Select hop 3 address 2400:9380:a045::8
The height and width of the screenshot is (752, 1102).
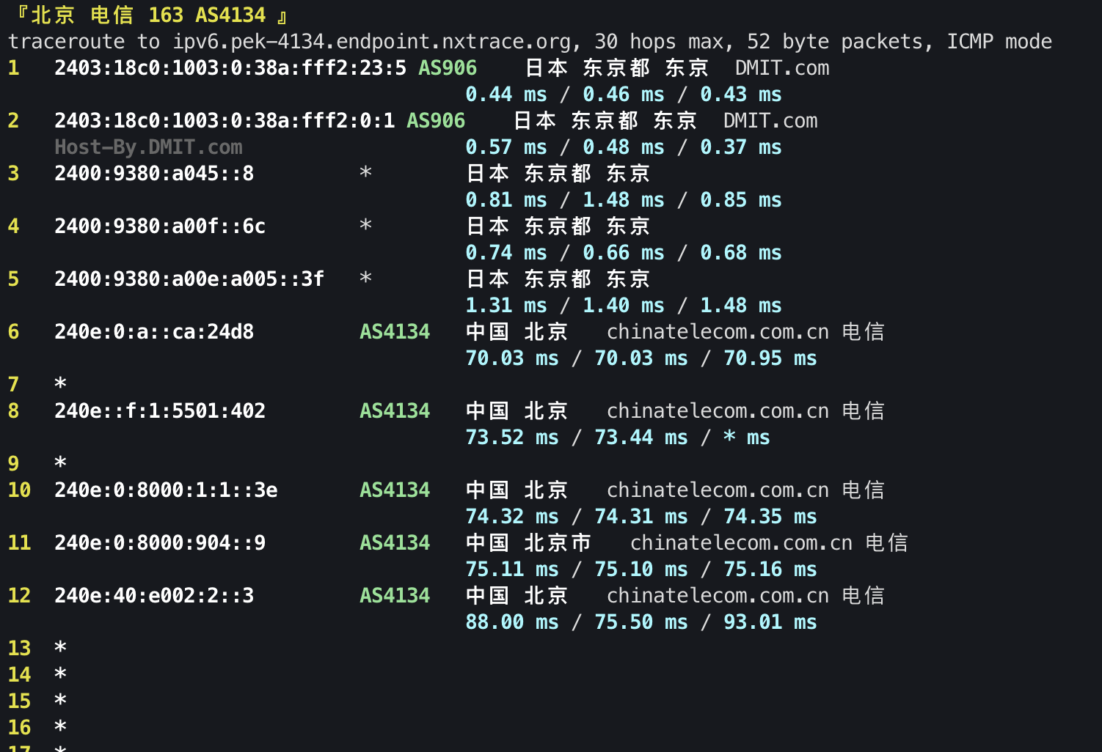click(153, 173)
